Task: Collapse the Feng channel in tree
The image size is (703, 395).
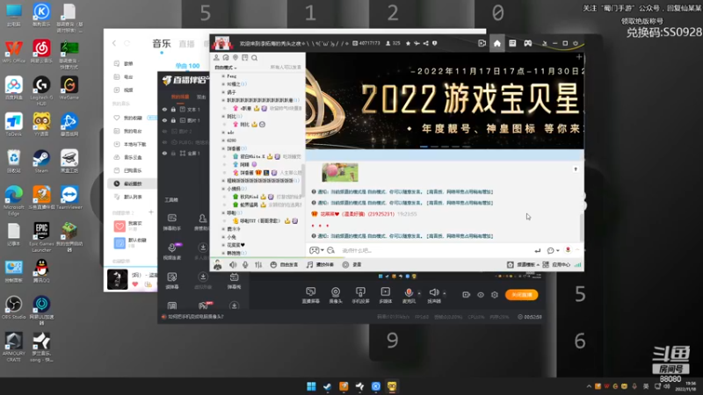Action: point(223,76)
